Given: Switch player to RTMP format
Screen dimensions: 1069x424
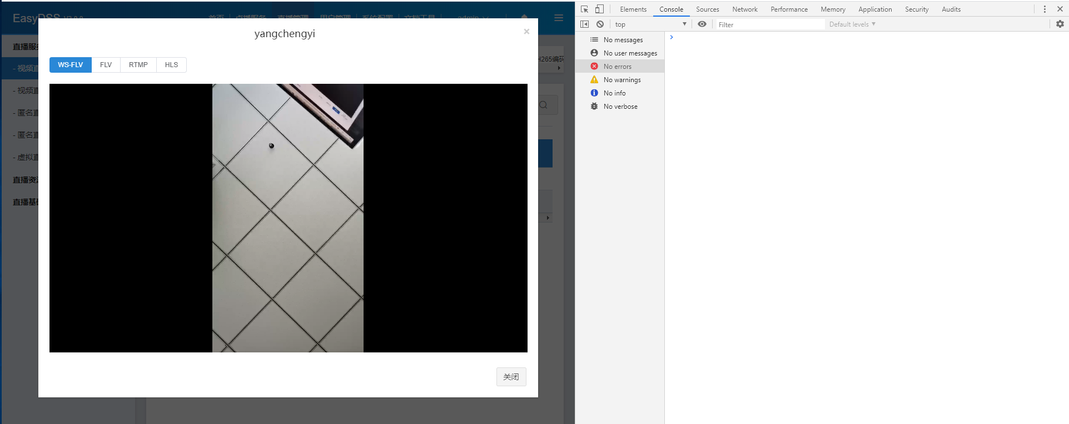Looking at the screenshot, I should [x=138, y=65].
